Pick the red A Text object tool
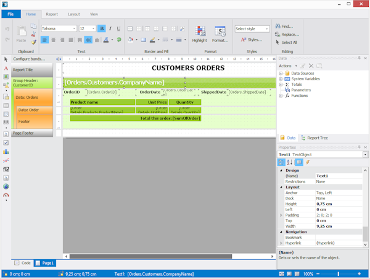The height and width of the screenshot is (279, 370). 6,69
